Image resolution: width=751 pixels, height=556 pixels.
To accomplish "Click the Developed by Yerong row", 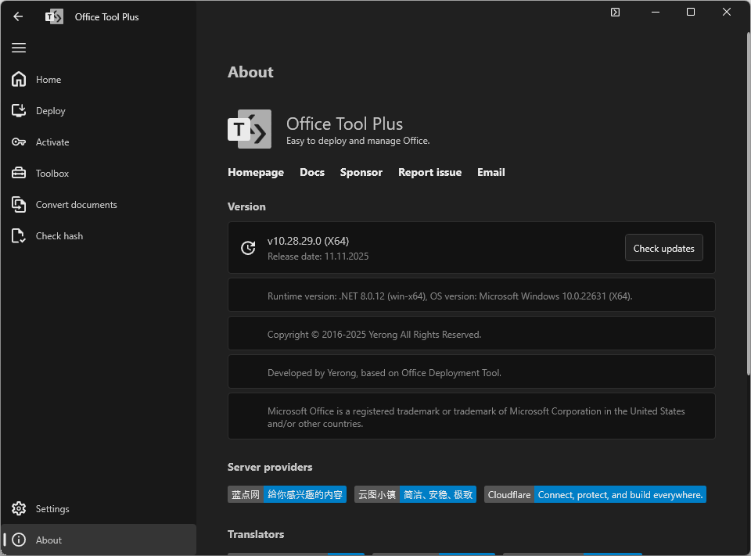I will click(471, 372).
